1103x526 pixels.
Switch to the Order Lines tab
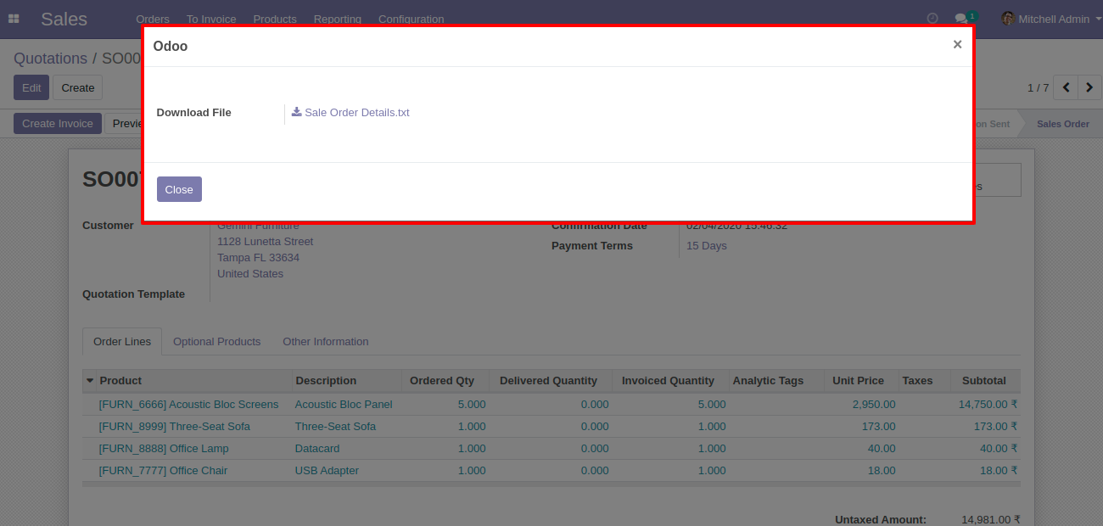tap(122, 341)
